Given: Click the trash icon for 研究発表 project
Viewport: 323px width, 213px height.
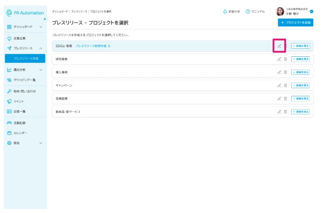Looking at the screenshot, I should click(x=286, y=59).
